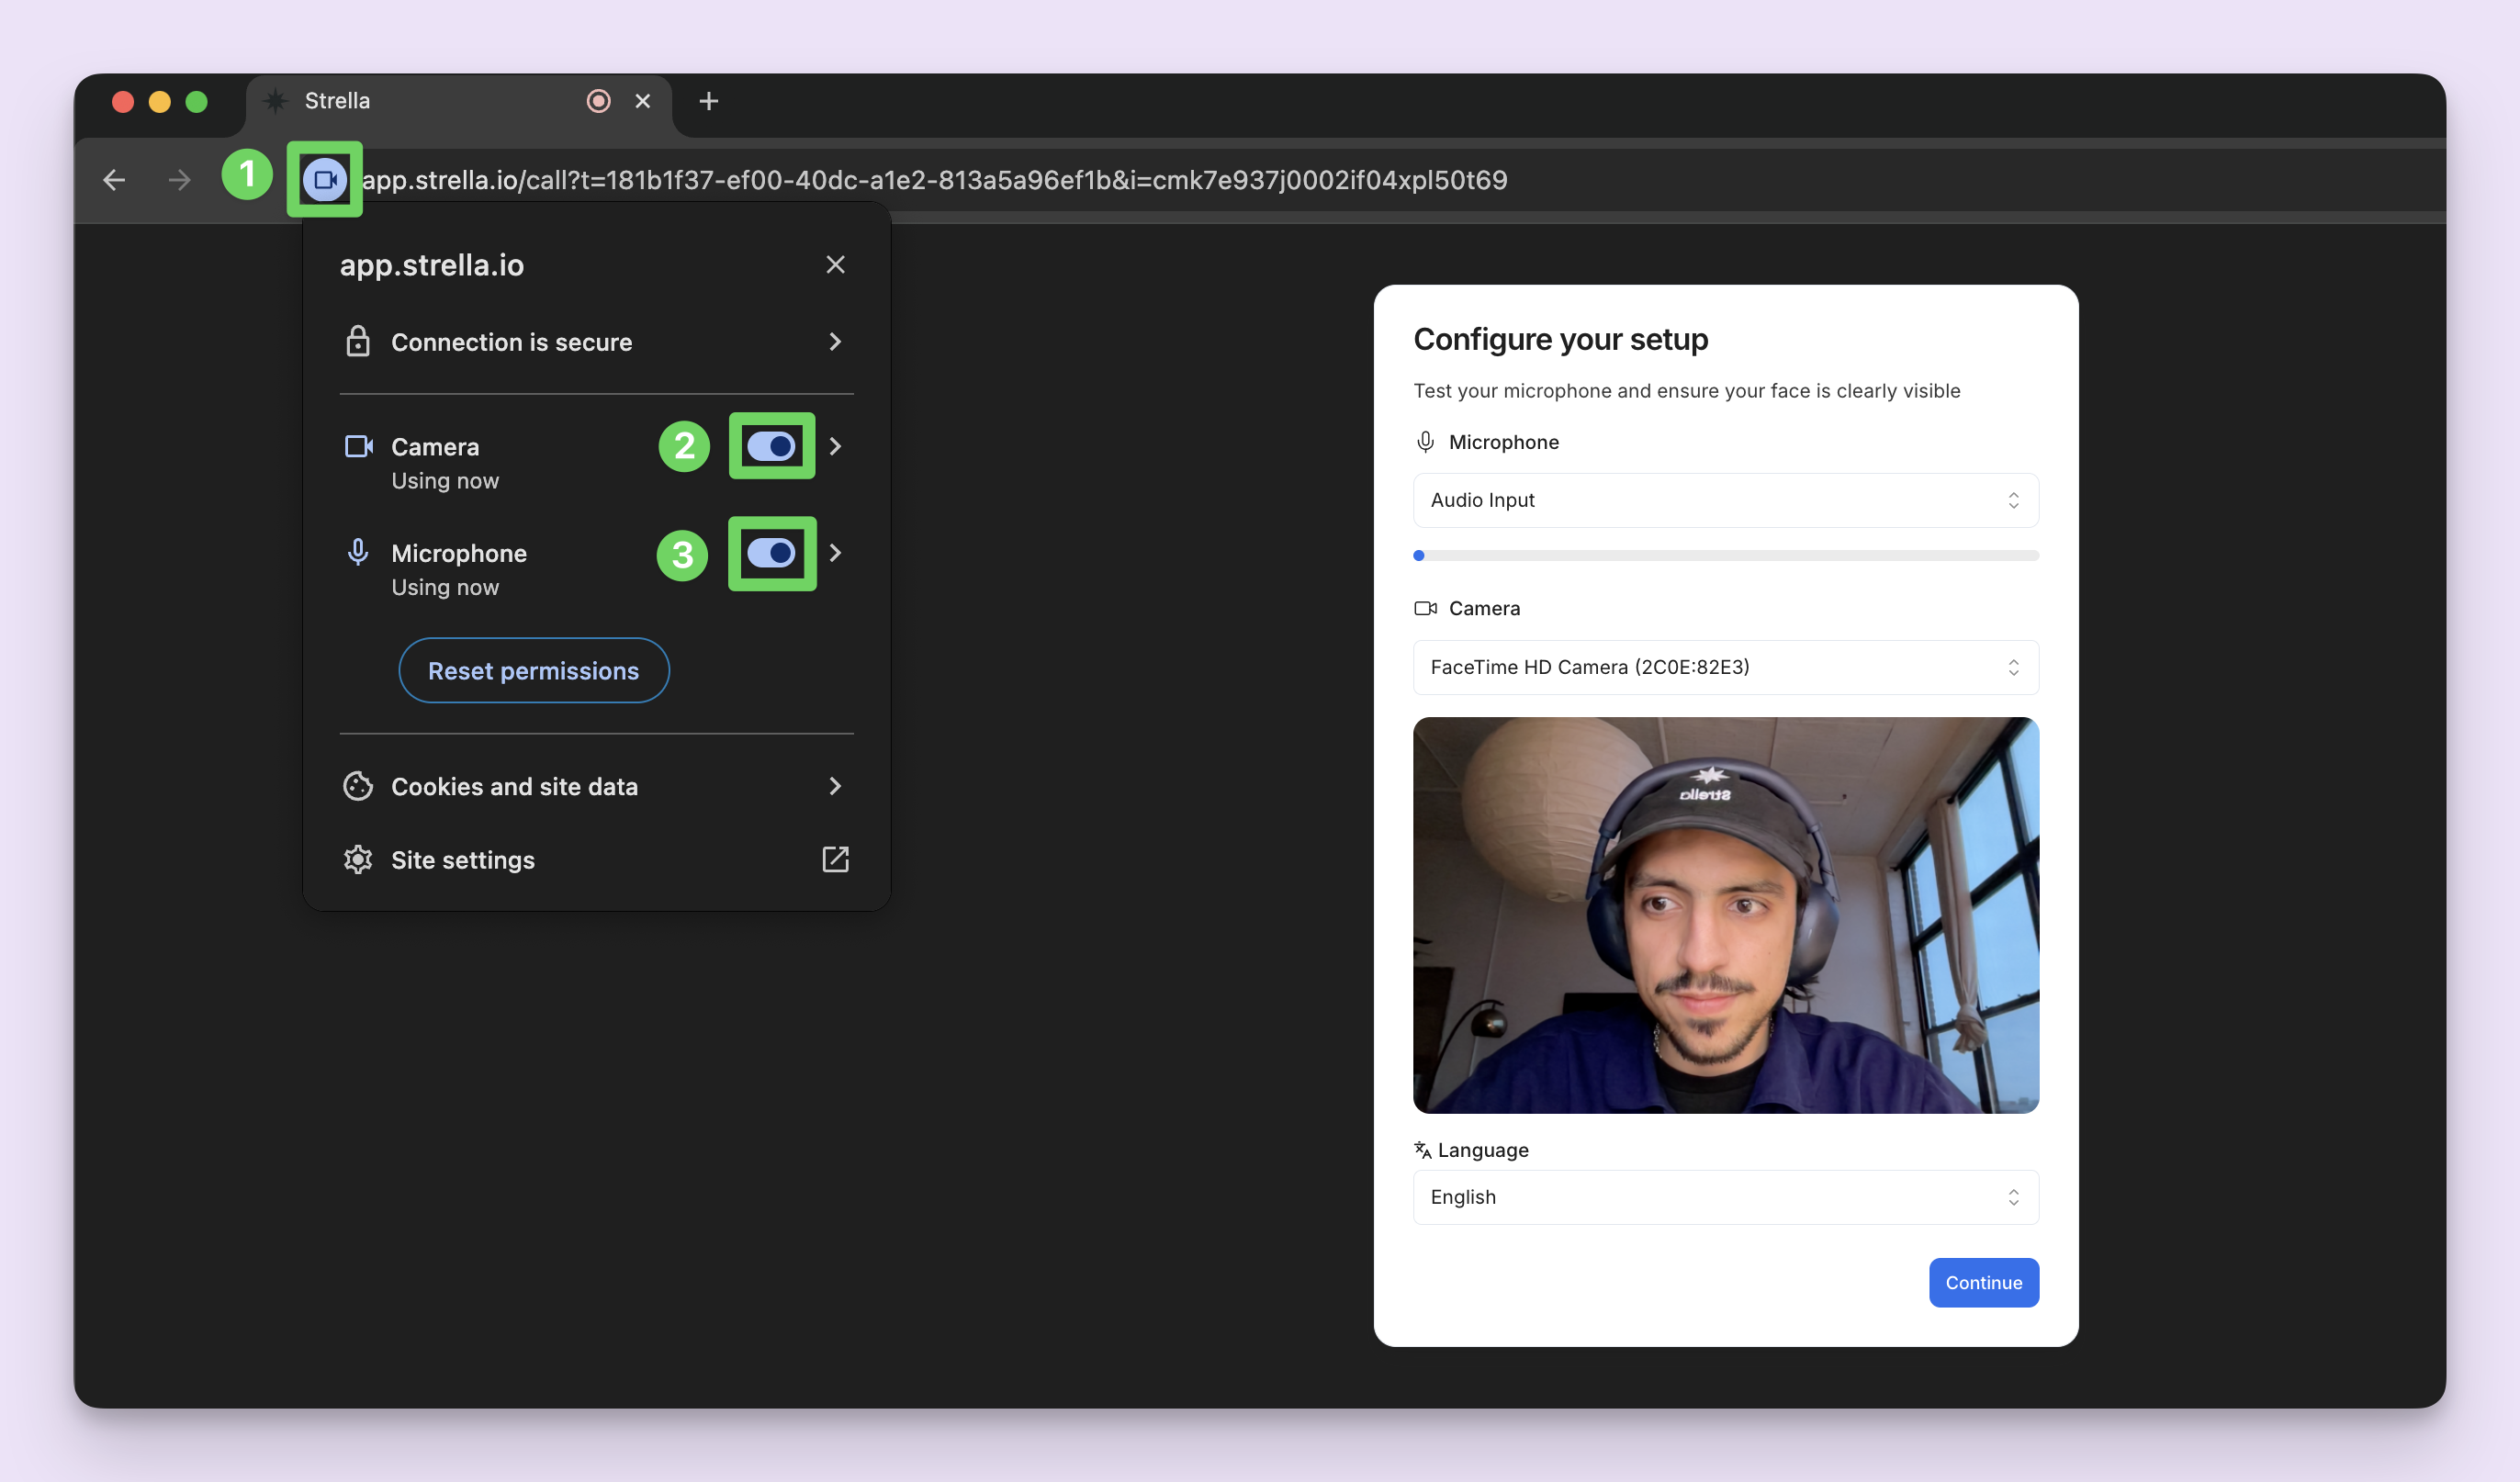Expand Microphone permission details chevron

[835, 553]
